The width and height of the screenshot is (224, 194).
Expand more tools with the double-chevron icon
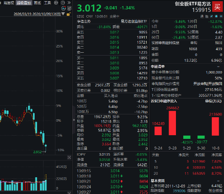[x=69, y=2]
